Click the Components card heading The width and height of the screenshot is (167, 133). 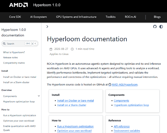point(116,95)
